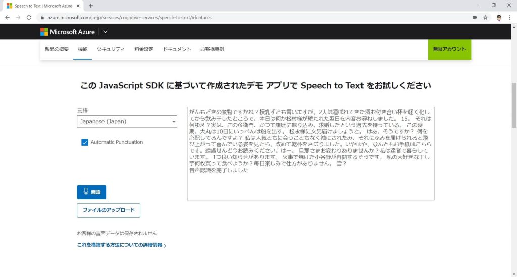
Task: Toggle Automatic Punctuation checkbox
Action: click(85, 142)
